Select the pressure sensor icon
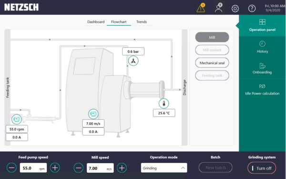 [133, 61]
